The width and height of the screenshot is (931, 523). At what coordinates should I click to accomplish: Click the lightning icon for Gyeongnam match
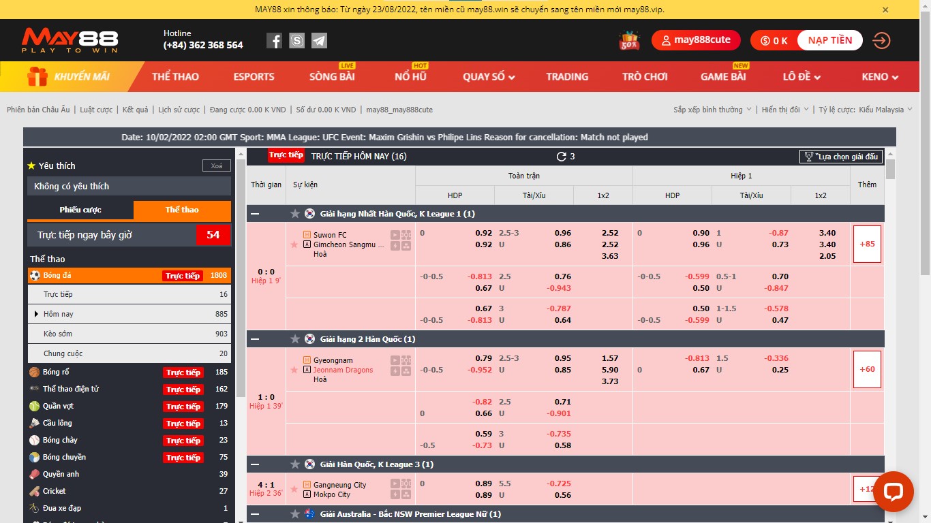click(395, 371)
